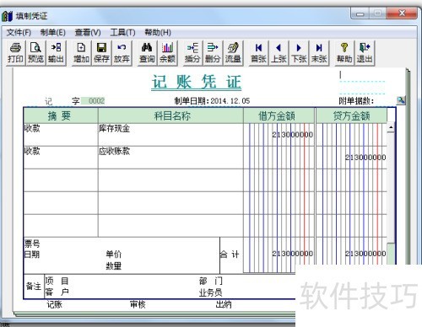422x327 pixels.
Task: Go to next voucher 下张
Action: point(299,53)
